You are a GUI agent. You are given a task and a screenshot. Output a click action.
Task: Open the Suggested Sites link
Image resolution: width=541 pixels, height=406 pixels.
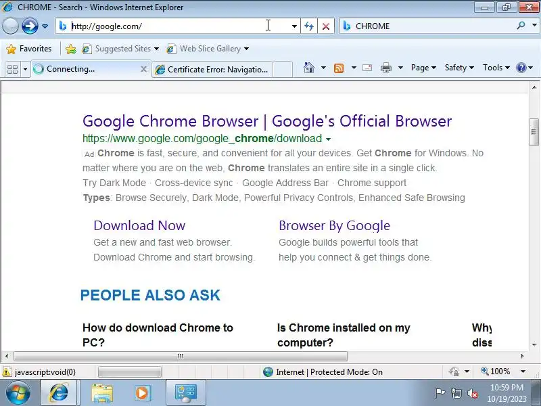(120, 49)
